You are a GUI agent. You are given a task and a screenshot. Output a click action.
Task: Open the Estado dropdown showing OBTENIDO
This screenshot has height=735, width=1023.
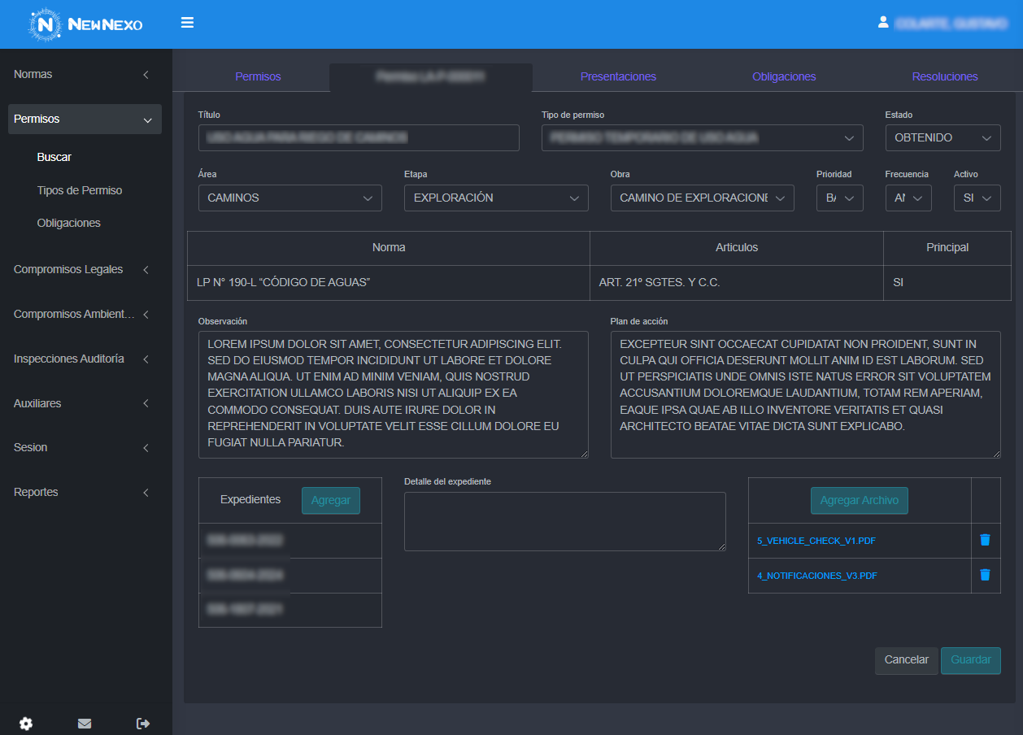(x=942, y=138)
